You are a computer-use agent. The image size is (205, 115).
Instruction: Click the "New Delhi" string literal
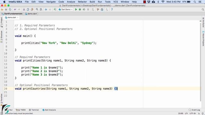[x=69, y=43]
